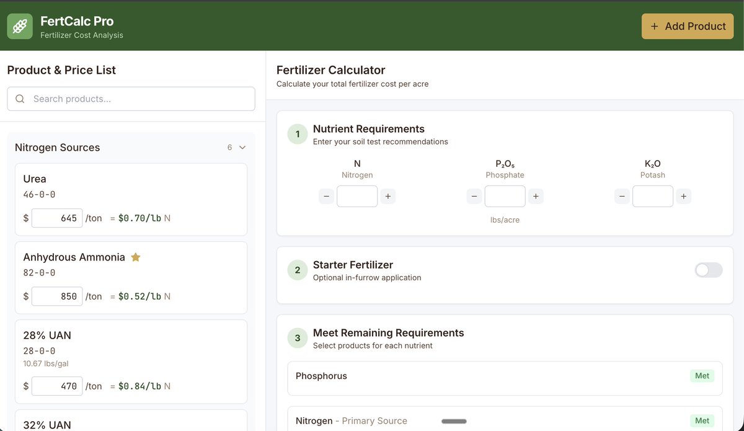Click the Nitrogen lbs/acre input box
The width and height of the screenshot is (744, 431).
pyautogui.click(x=357, y=197)
